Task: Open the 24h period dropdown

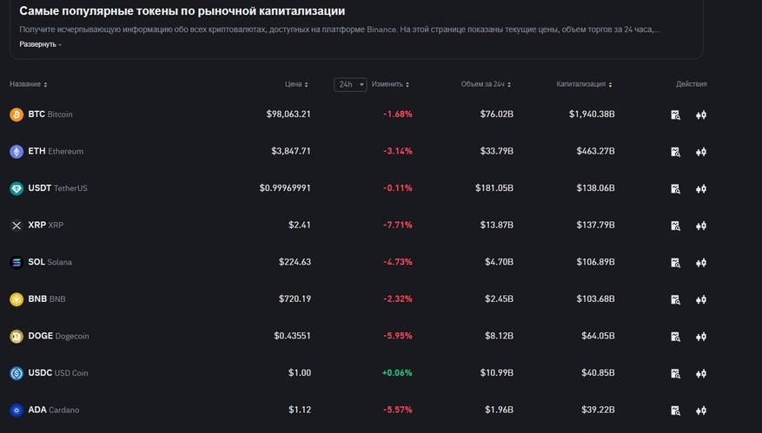Action: click(x=350, y=84)
